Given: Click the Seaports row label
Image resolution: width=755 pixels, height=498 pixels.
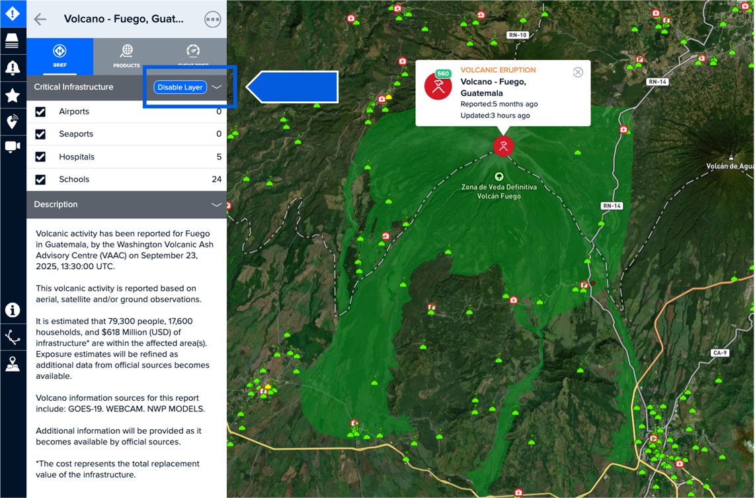Looking at the screenshot, I should coord(76,134).
